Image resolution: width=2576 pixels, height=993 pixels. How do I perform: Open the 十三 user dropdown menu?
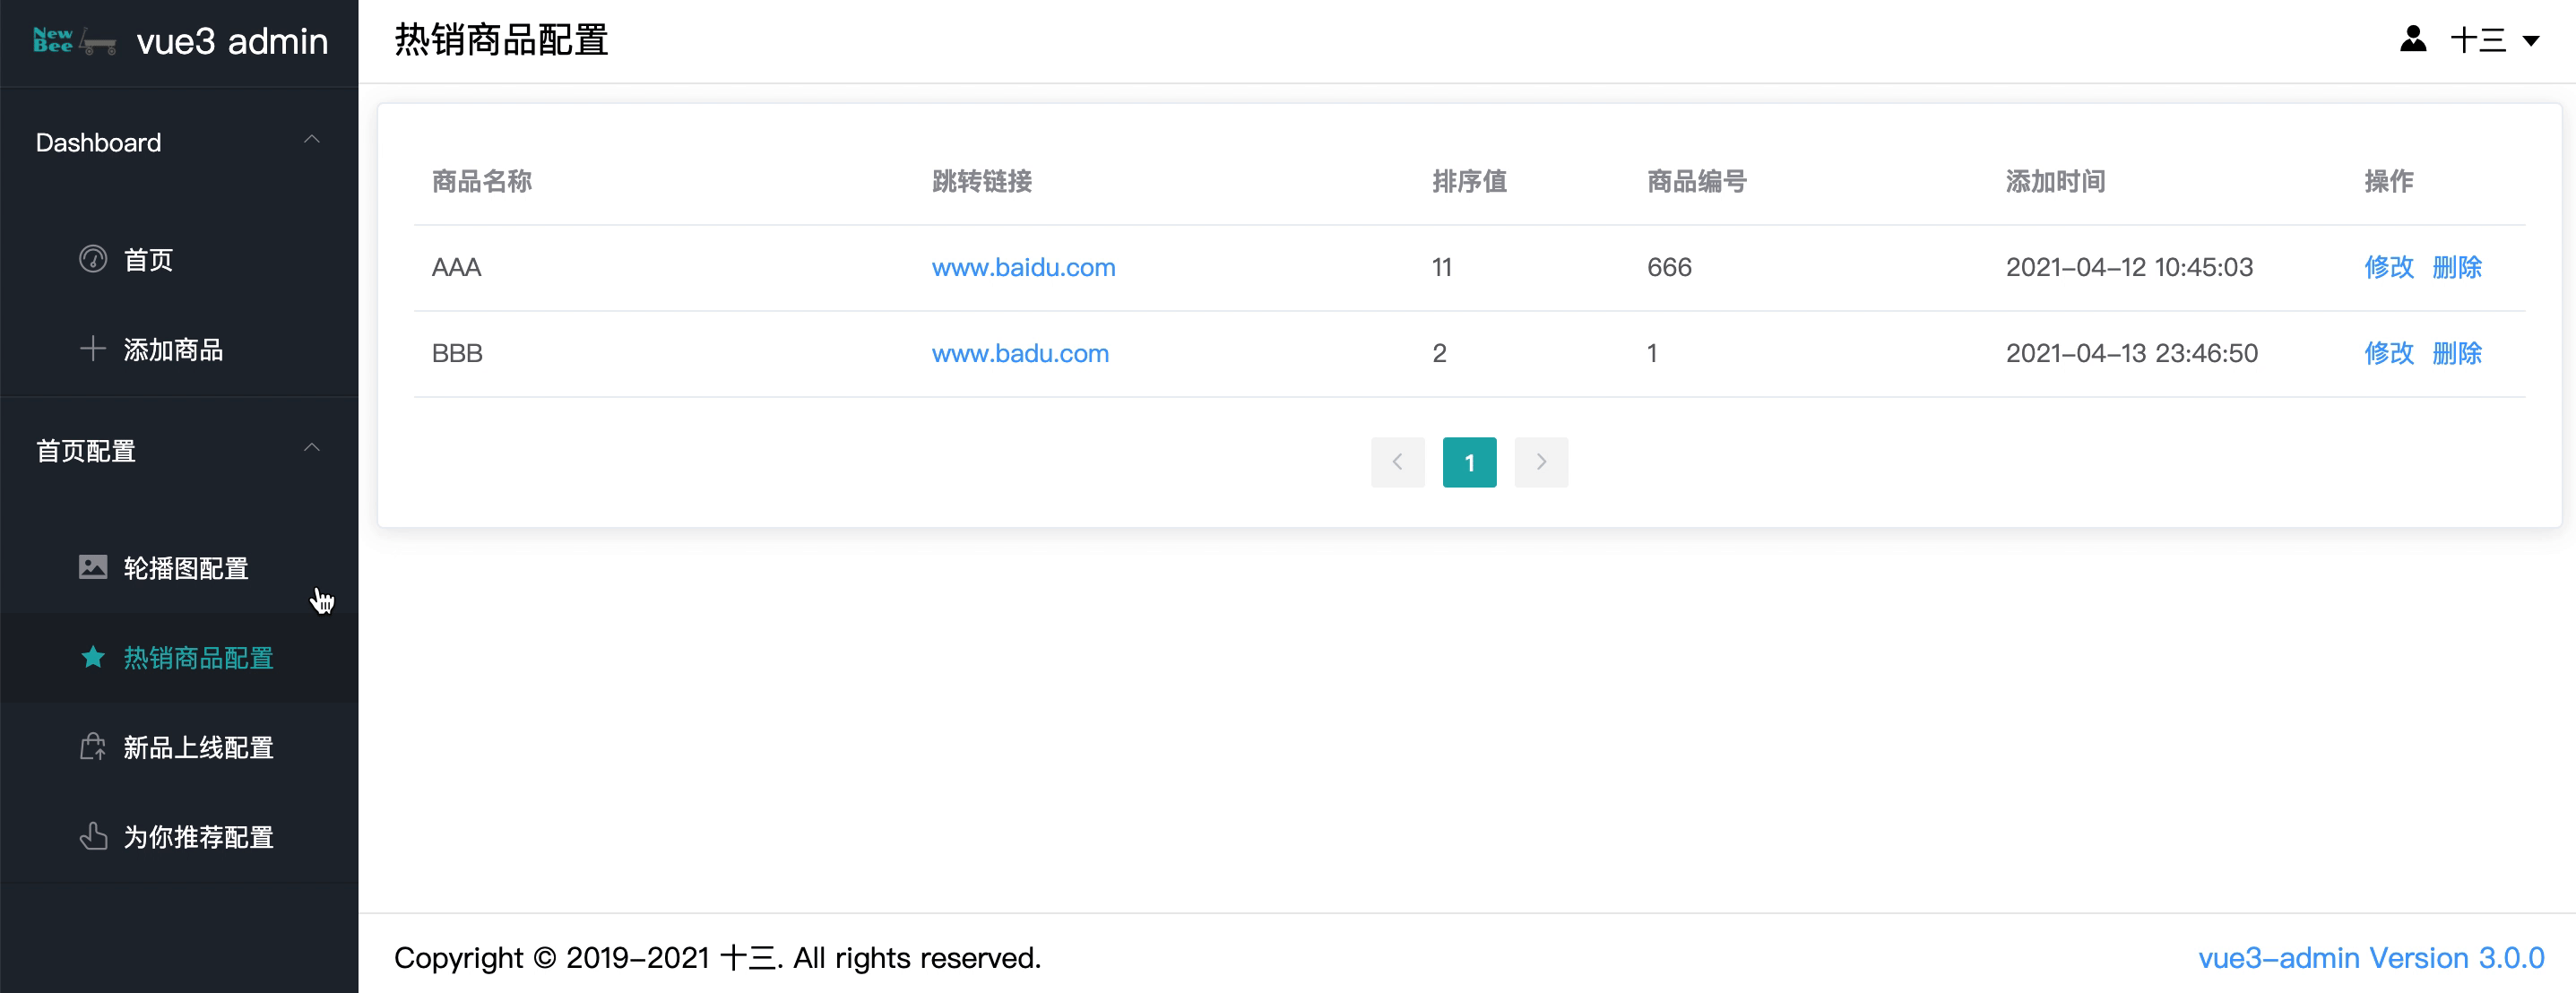tap(2483, 40)
